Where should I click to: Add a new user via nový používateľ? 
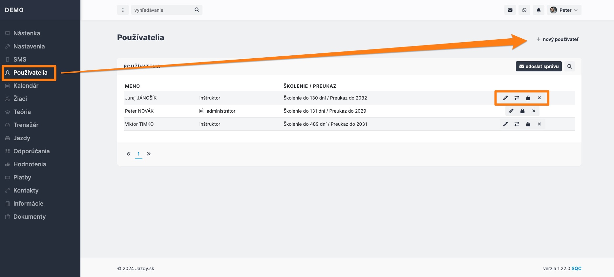point(558,39)
